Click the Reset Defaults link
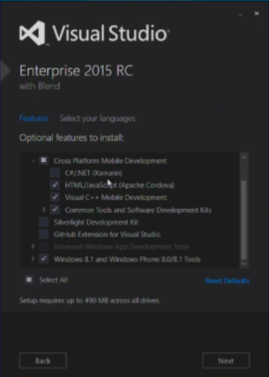The height and width of the screenshot is (377, 269). (227, 280)
